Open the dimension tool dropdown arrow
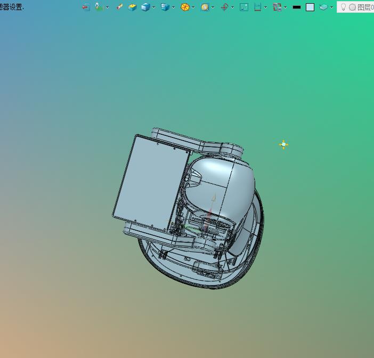 pyautogui.click(x=265, y=7)
